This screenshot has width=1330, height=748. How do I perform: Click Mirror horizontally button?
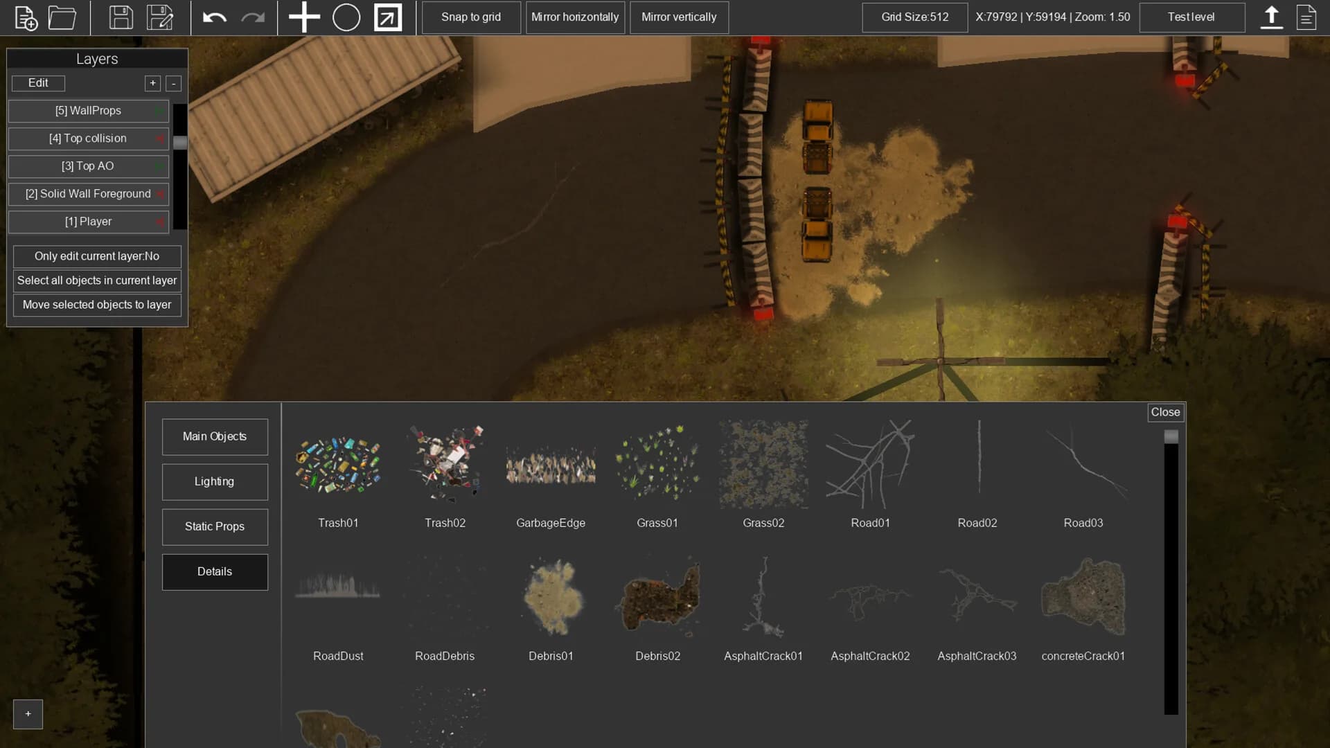pyautogui.click(x=575, y=17)
